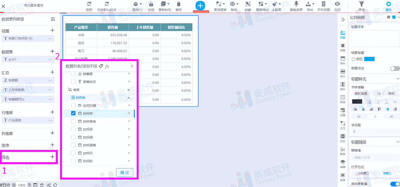The height and width of the screenshot is (187, 400).
Task: Click the 锁定 lock icon
Action: pos(151,4)
